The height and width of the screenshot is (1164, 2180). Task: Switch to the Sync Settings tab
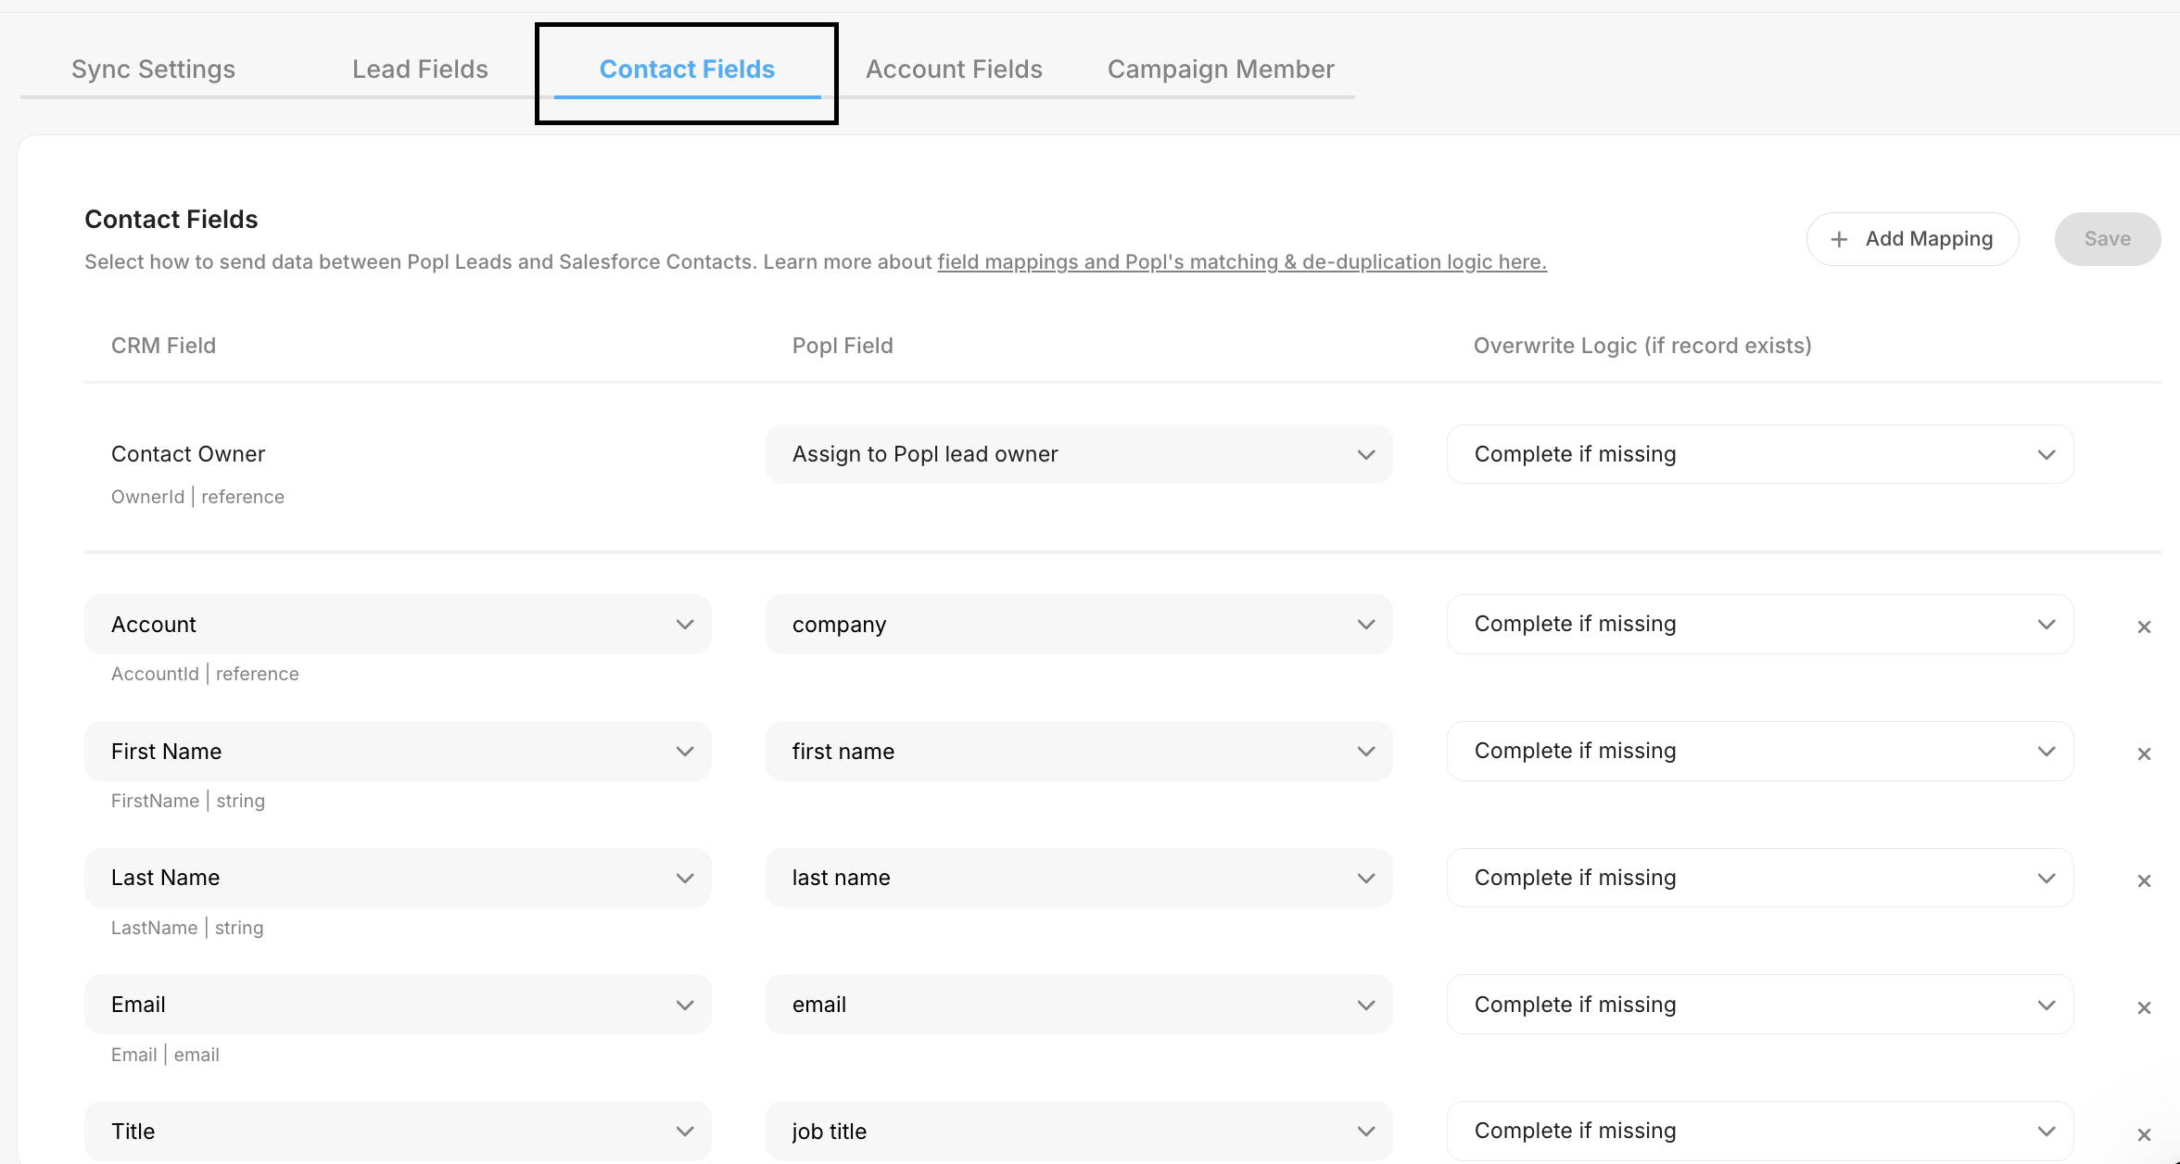153,70
